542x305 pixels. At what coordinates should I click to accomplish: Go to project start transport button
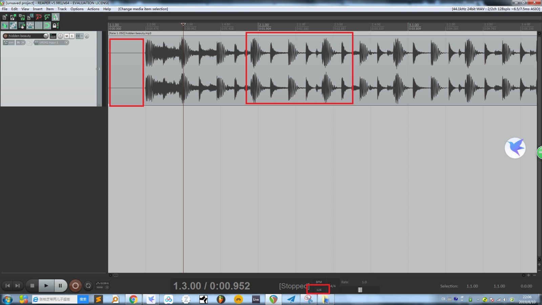pos(7,286)
